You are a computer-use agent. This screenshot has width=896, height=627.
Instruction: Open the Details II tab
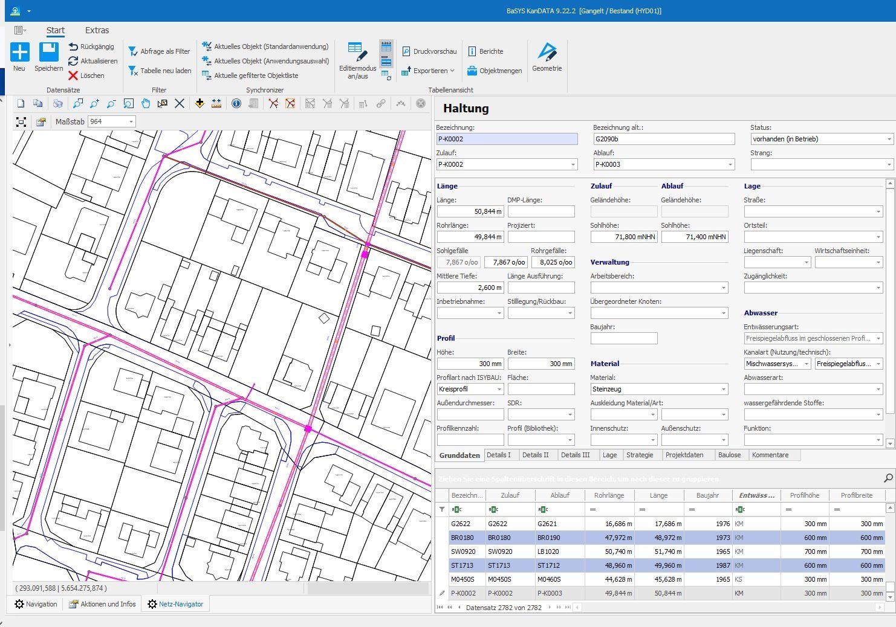[535, 455]
